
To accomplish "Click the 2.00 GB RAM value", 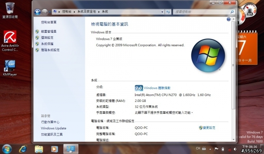I will click(140, 101).
